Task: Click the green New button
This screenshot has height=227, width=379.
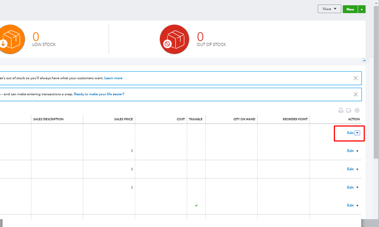Action: pos(350,9)
